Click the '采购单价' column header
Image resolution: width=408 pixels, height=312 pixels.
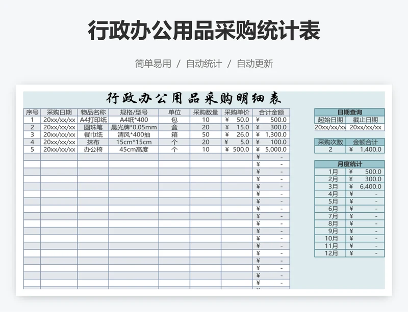pyautogui.click(x=237, y=112)
